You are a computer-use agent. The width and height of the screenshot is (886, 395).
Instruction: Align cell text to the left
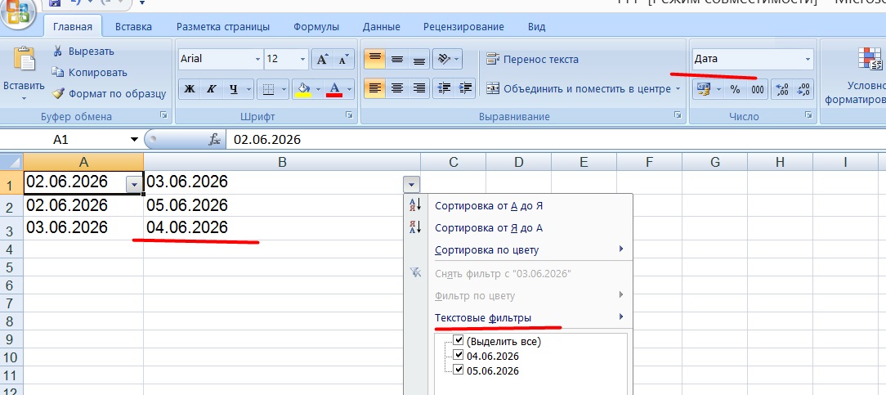pyautogui.click(x=374, y=88)
